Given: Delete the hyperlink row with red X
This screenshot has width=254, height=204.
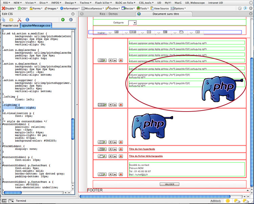Looking at the screenshot, I should [x=121, y=149].
